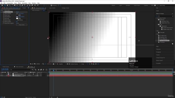This screenshot has width=175, height=98.
Task: Select the Puppet Pin tool
Action: 38,5
